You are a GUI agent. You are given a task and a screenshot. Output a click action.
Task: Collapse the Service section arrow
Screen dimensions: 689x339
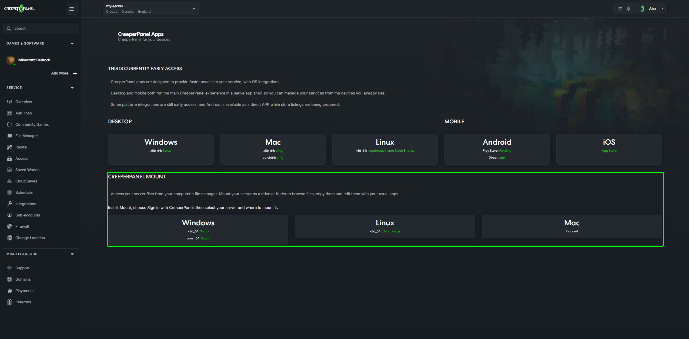click(x=72, y=88)
